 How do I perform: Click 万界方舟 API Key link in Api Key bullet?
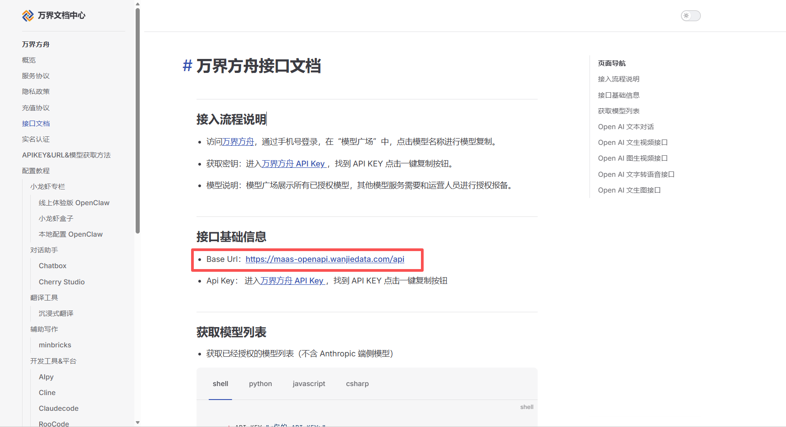point(292,280)
